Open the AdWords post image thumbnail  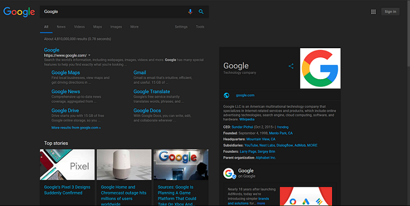click(x=306, y=196)
